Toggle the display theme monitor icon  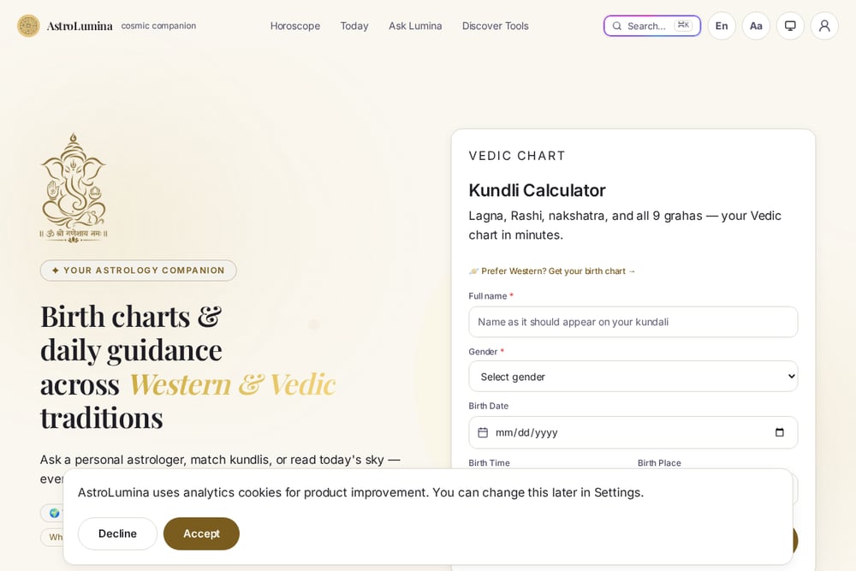790,26
